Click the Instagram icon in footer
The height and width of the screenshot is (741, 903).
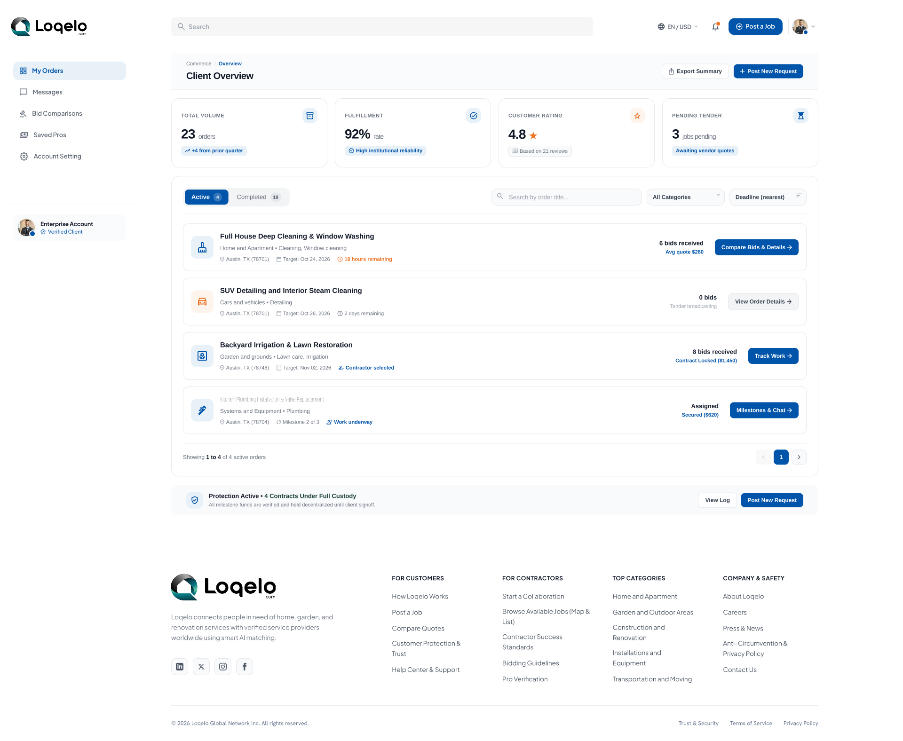point(223,667)
